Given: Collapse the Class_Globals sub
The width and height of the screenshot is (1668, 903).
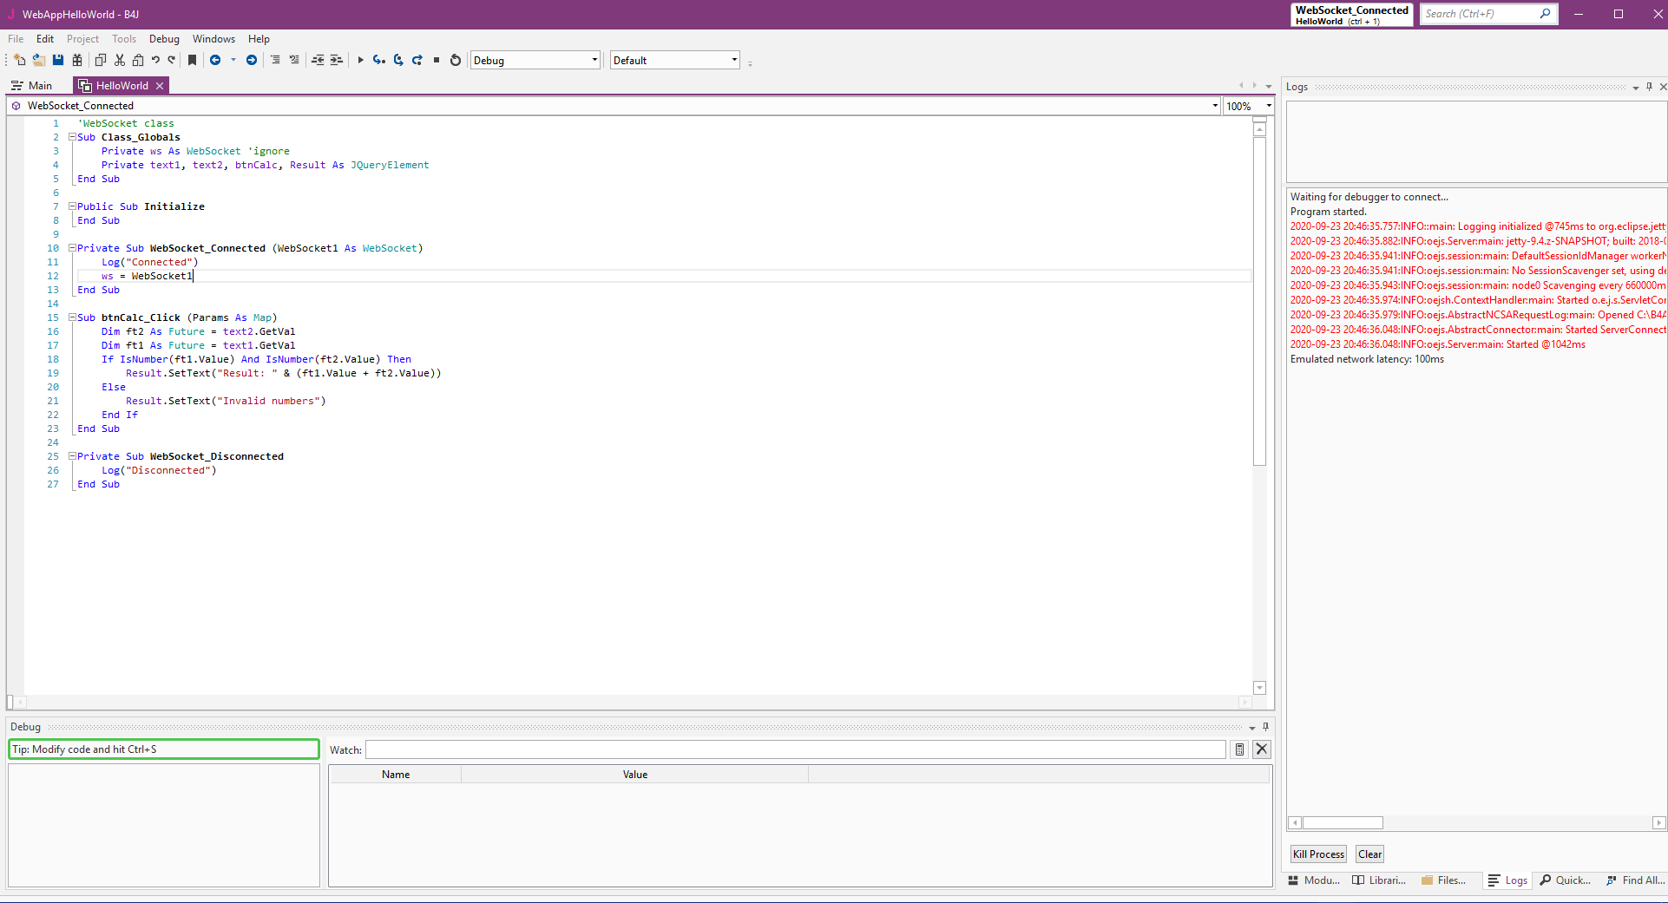Looking at the screenshot, I should [73, 137].
